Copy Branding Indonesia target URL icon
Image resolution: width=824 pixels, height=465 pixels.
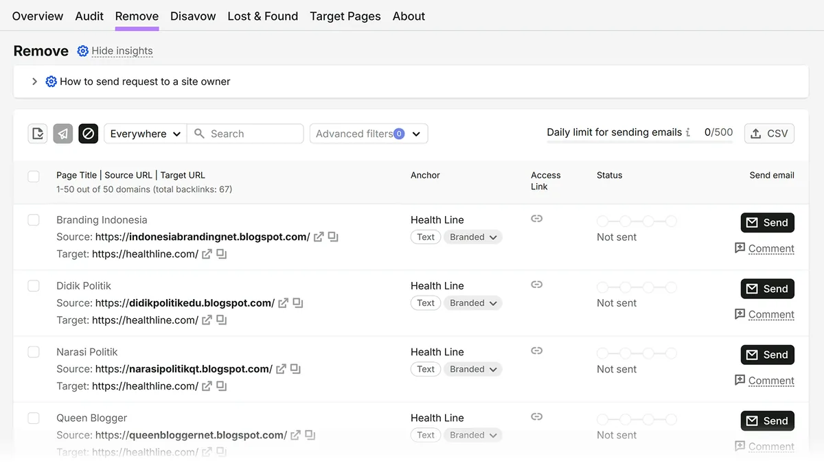pyautogui.click(x=222, y=254)
